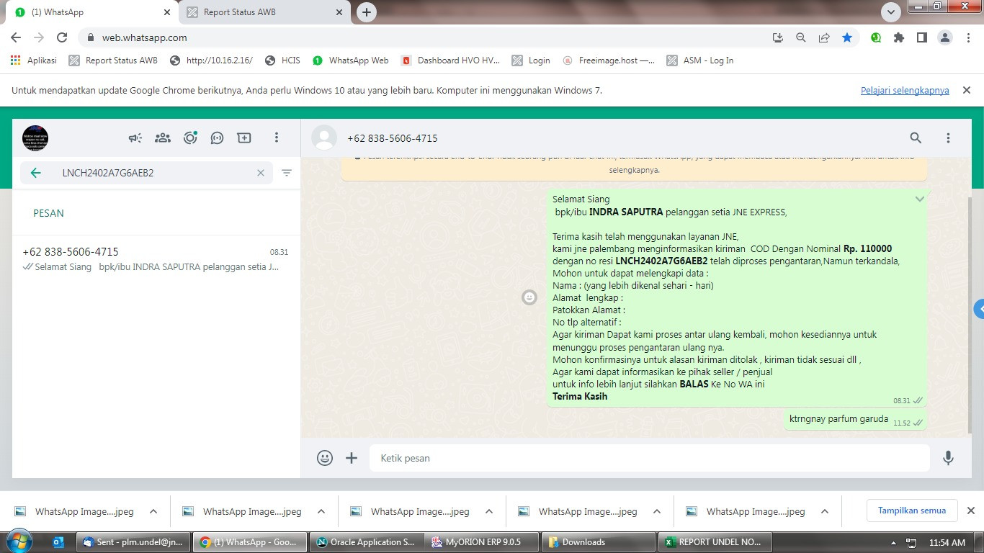Screen dimensions: 984x553
Task: Open the groups people icon
Action: [163, 138]
